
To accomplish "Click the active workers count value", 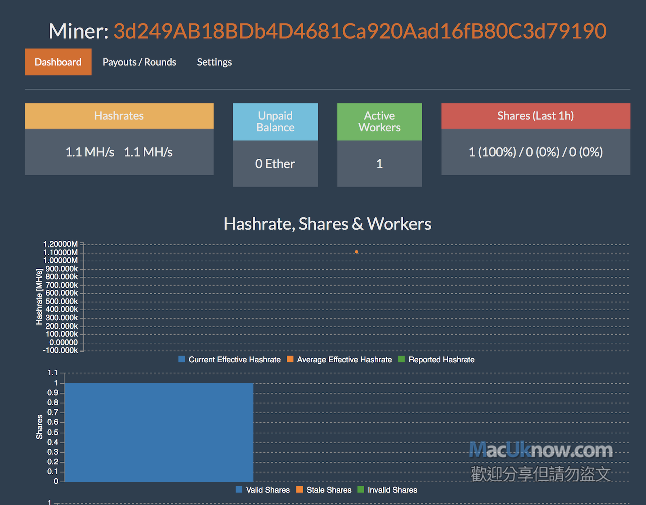I will click(380, 164).
